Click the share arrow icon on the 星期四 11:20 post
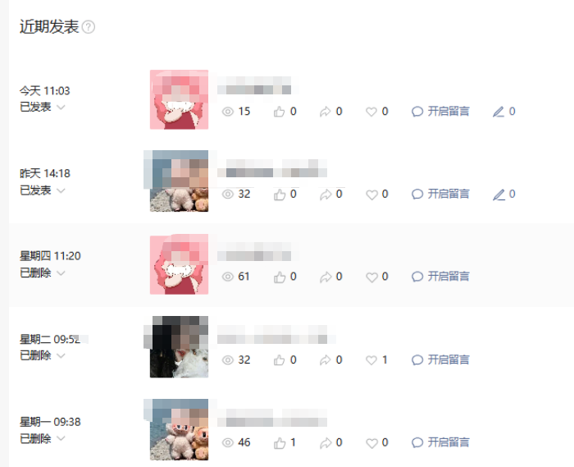Image resolution: width=574 pixels, height=467 pixels. 325,277
